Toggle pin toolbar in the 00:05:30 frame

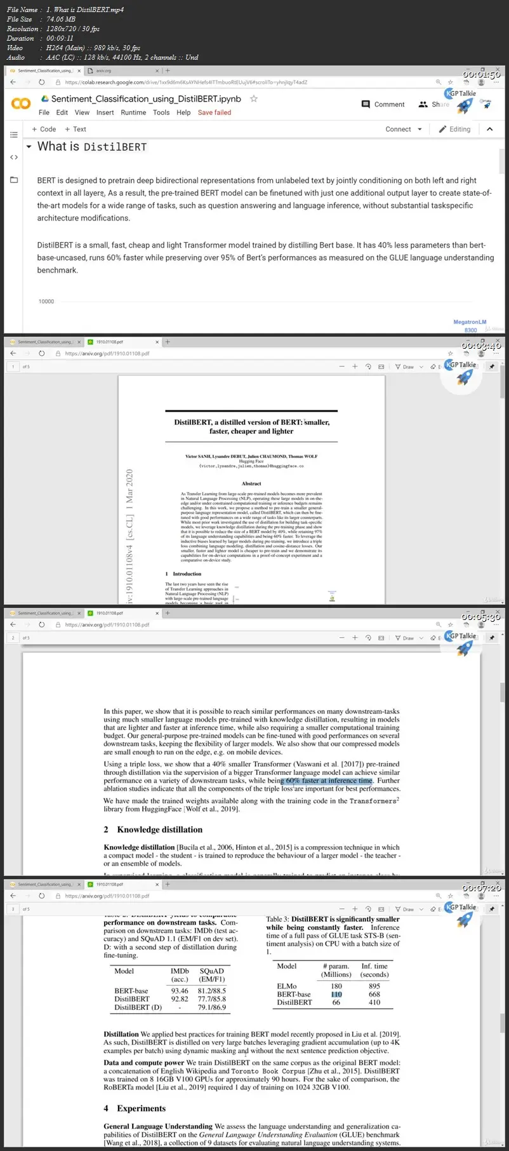click(x=491, y=638)
